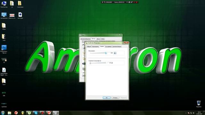This screenshot has width=205, height=115.
Task: Open the yellow media player taskbar icon
Action: pos(23,113)
